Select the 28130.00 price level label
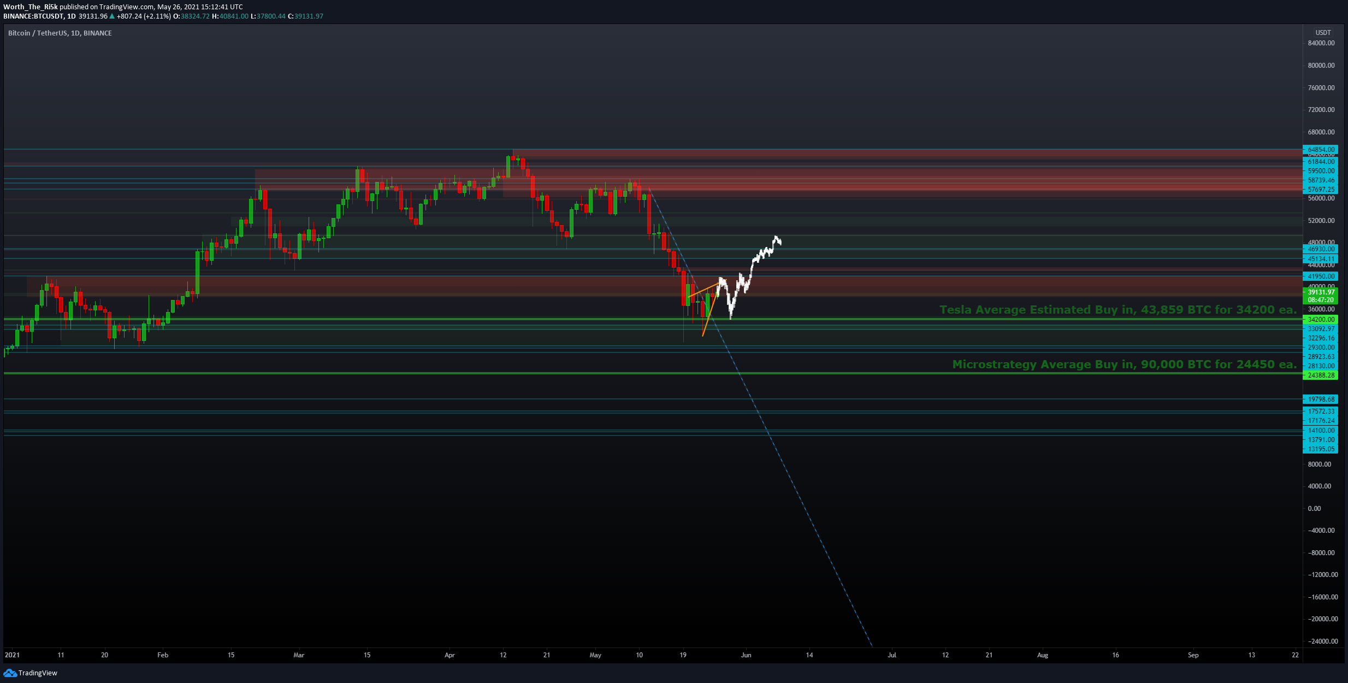This screenshot has width=1348, height=683. pos(1321,366)
